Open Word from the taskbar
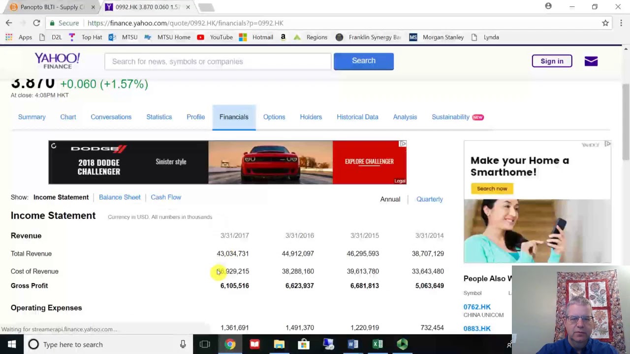630x354 pixels. [x=353, y=344]
